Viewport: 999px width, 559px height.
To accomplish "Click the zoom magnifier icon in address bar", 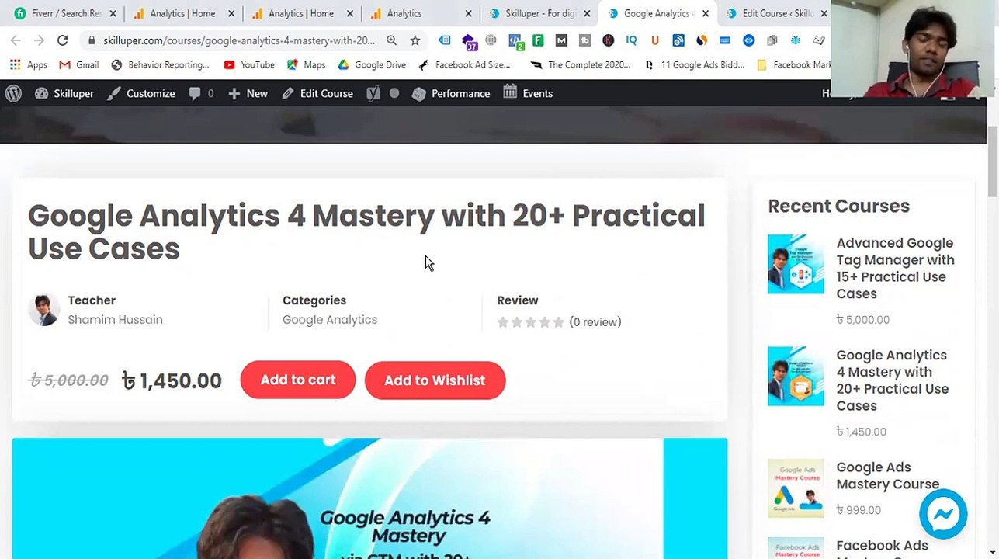I will click(x=392, y=40).
